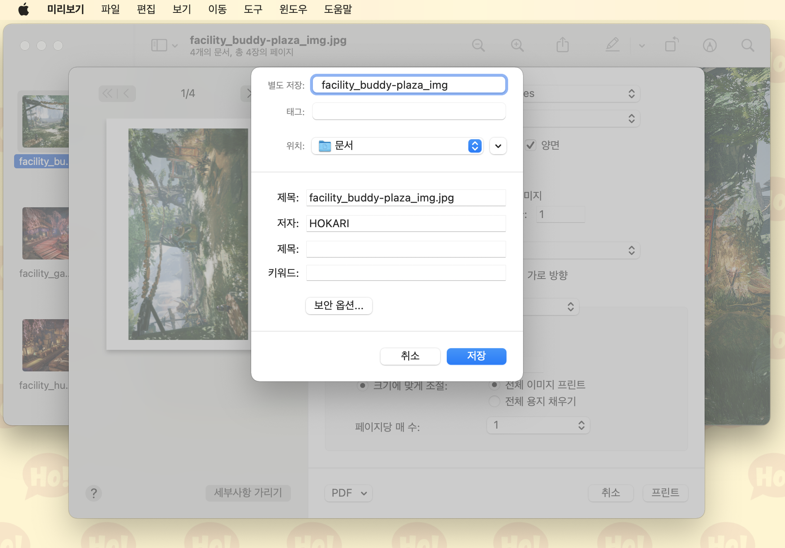Open the 보기 menu
Viewport: 785px width, 548px height.
click(x=182, y=9)
